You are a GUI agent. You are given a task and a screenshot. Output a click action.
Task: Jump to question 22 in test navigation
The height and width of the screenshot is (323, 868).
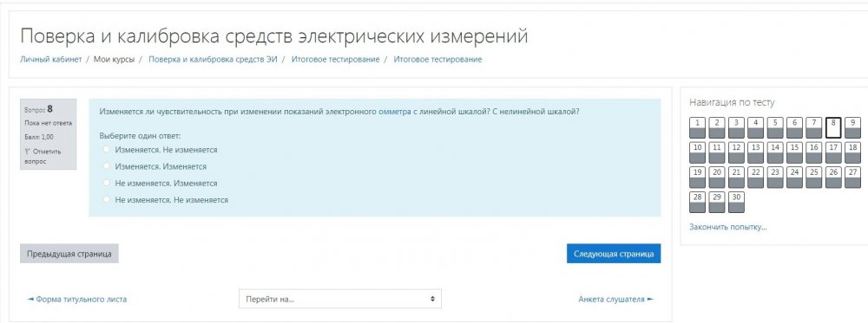(x=756, y=178)
